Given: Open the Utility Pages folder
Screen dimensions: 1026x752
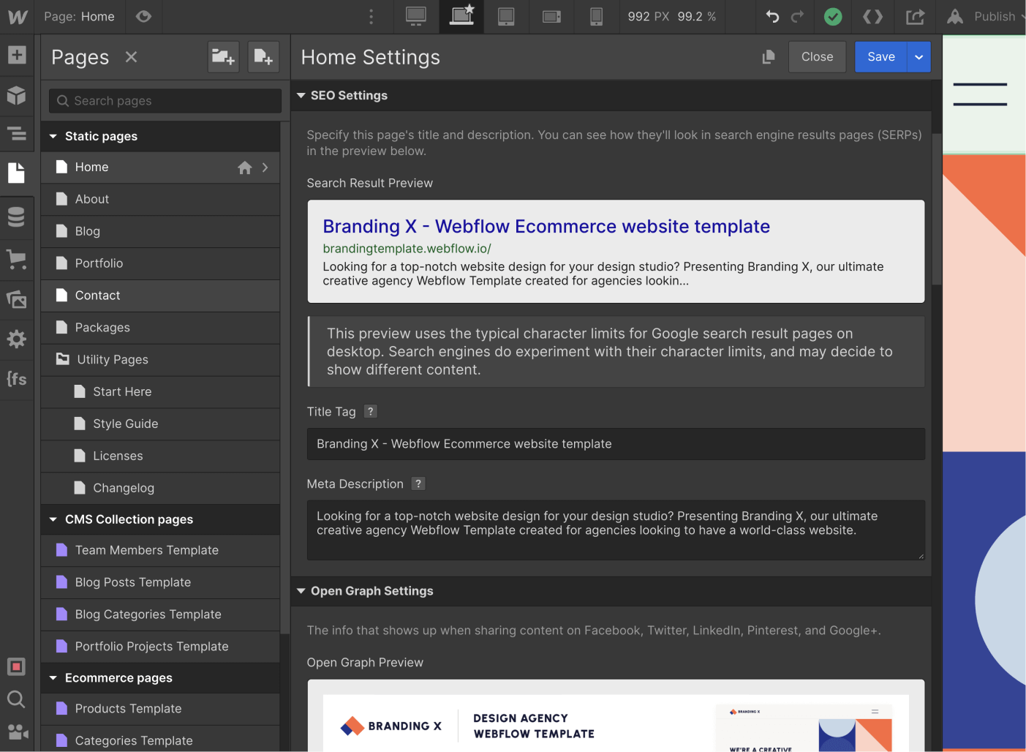Looking at the screenshot, I should (x=160, y=360).
